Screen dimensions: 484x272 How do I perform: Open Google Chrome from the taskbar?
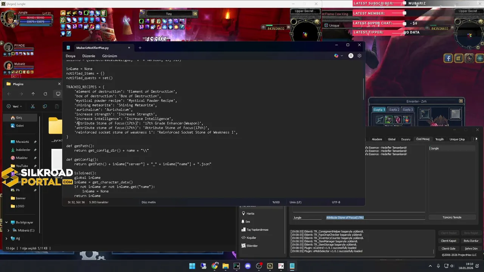[214, 266]
